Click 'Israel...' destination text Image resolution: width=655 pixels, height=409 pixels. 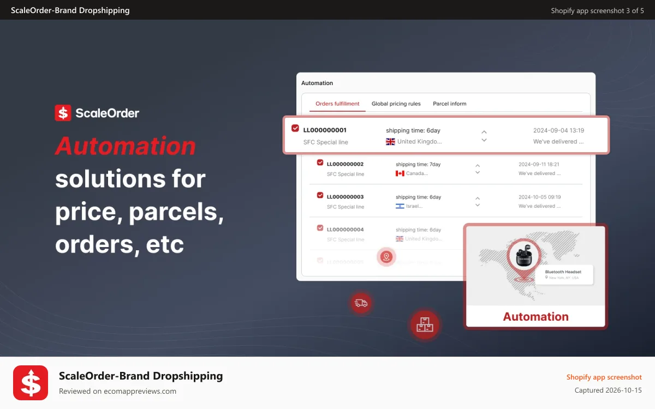coord(414,206)
